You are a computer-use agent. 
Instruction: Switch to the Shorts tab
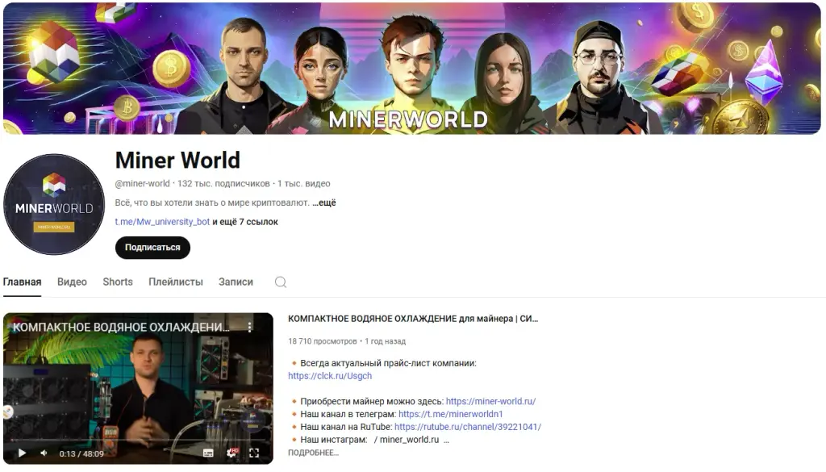(x=118, y=282)
